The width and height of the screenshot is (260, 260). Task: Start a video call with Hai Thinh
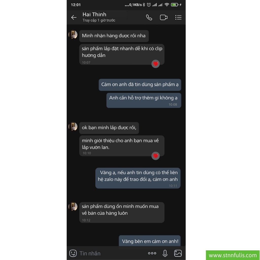tap(164, 18)
